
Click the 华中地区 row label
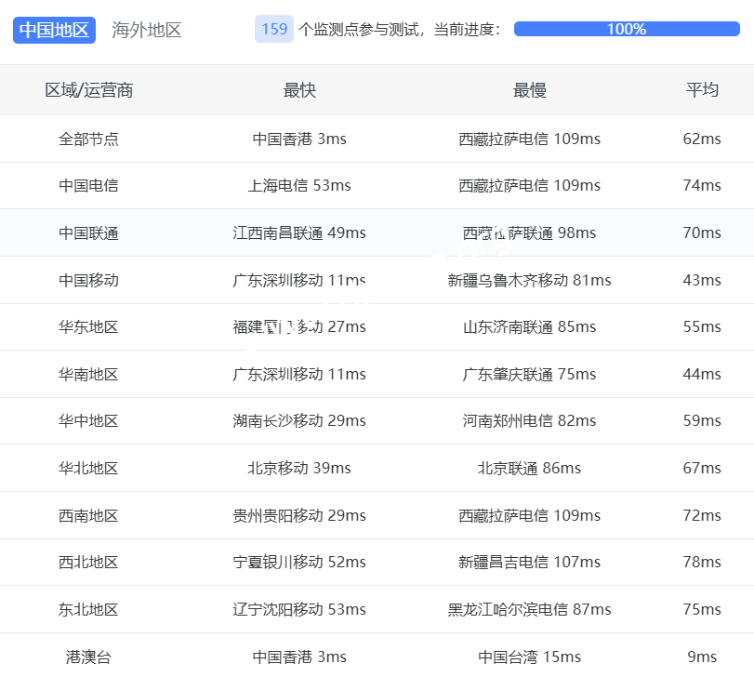tap(89, 420)
